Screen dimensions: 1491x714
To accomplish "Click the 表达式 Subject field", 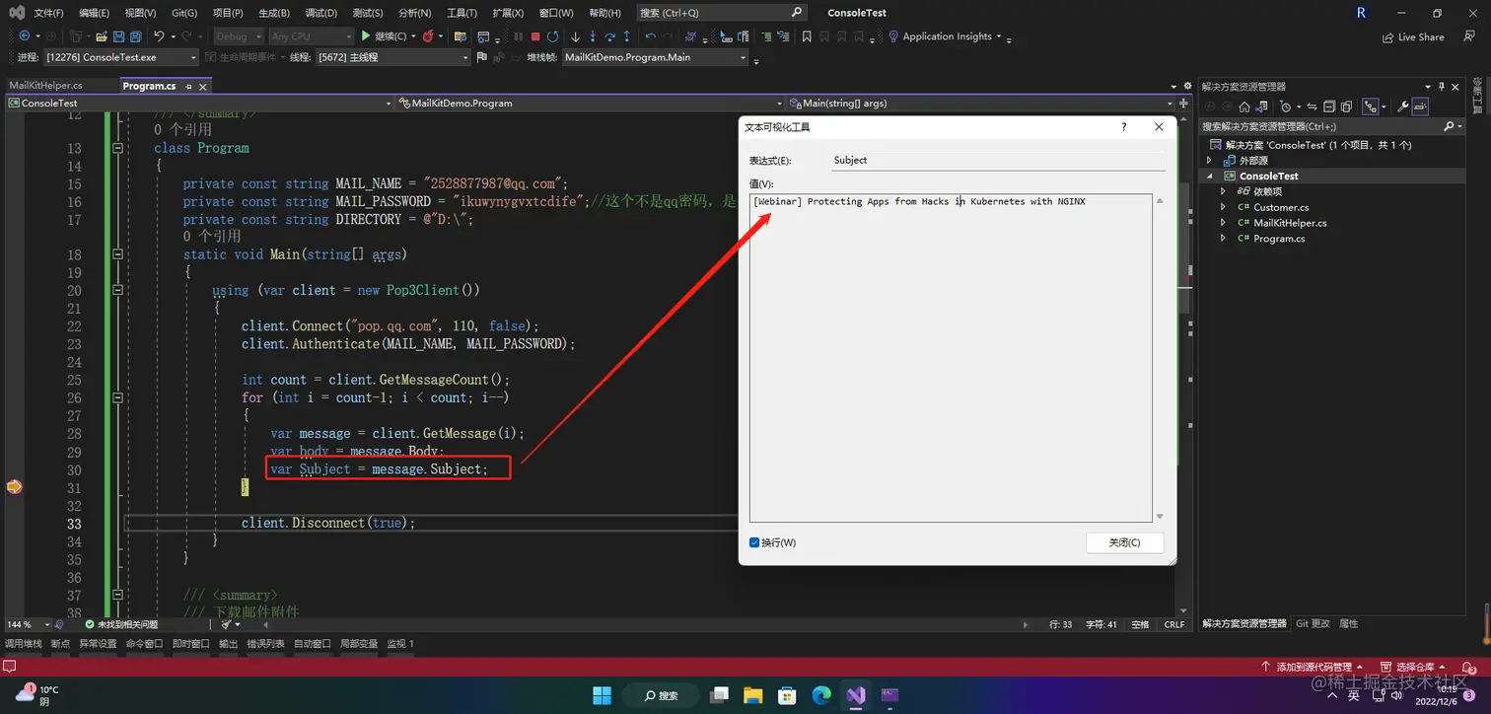I will click(997, 160).
